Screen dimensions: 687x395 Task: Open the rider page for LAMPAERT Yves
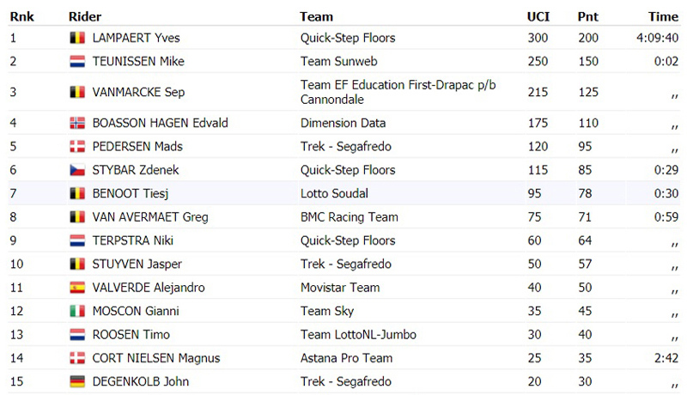click(x=136, y=38)
